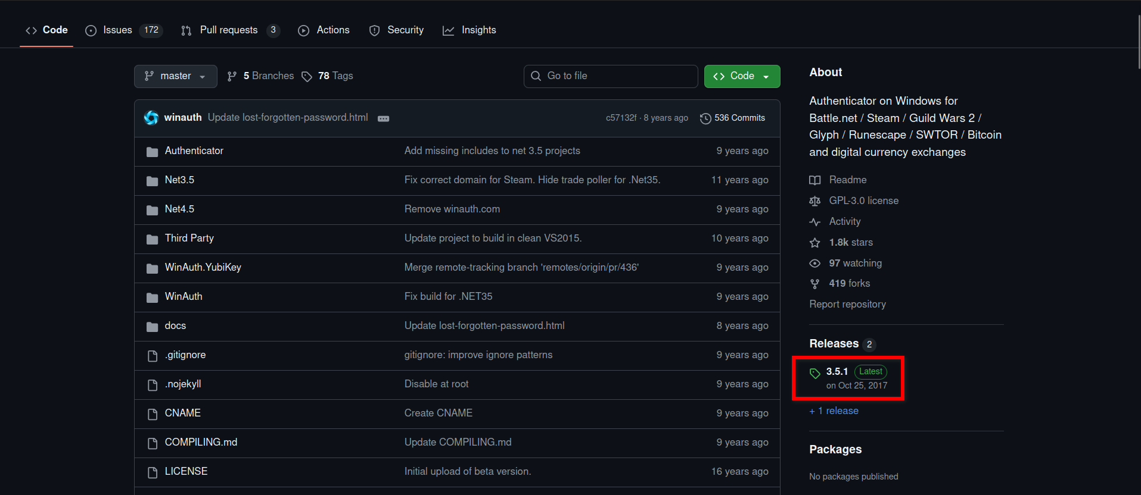Open the COMPILING.md file
Image resolution: width=1141 pixels, height=495 pixels.
point(201,442)
